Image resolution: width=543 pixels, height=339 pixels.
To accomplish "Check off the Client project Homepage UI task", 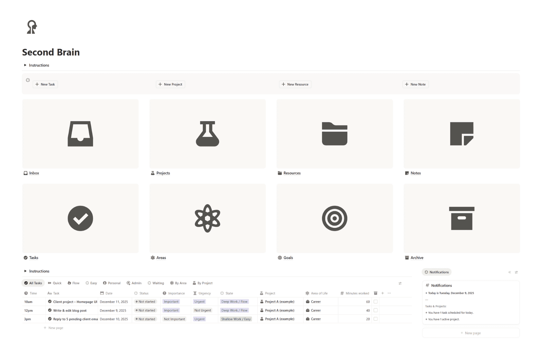I will (x=376, y=301).
